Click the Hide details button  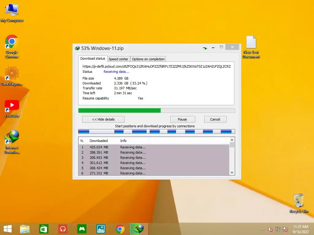(103, 119)
